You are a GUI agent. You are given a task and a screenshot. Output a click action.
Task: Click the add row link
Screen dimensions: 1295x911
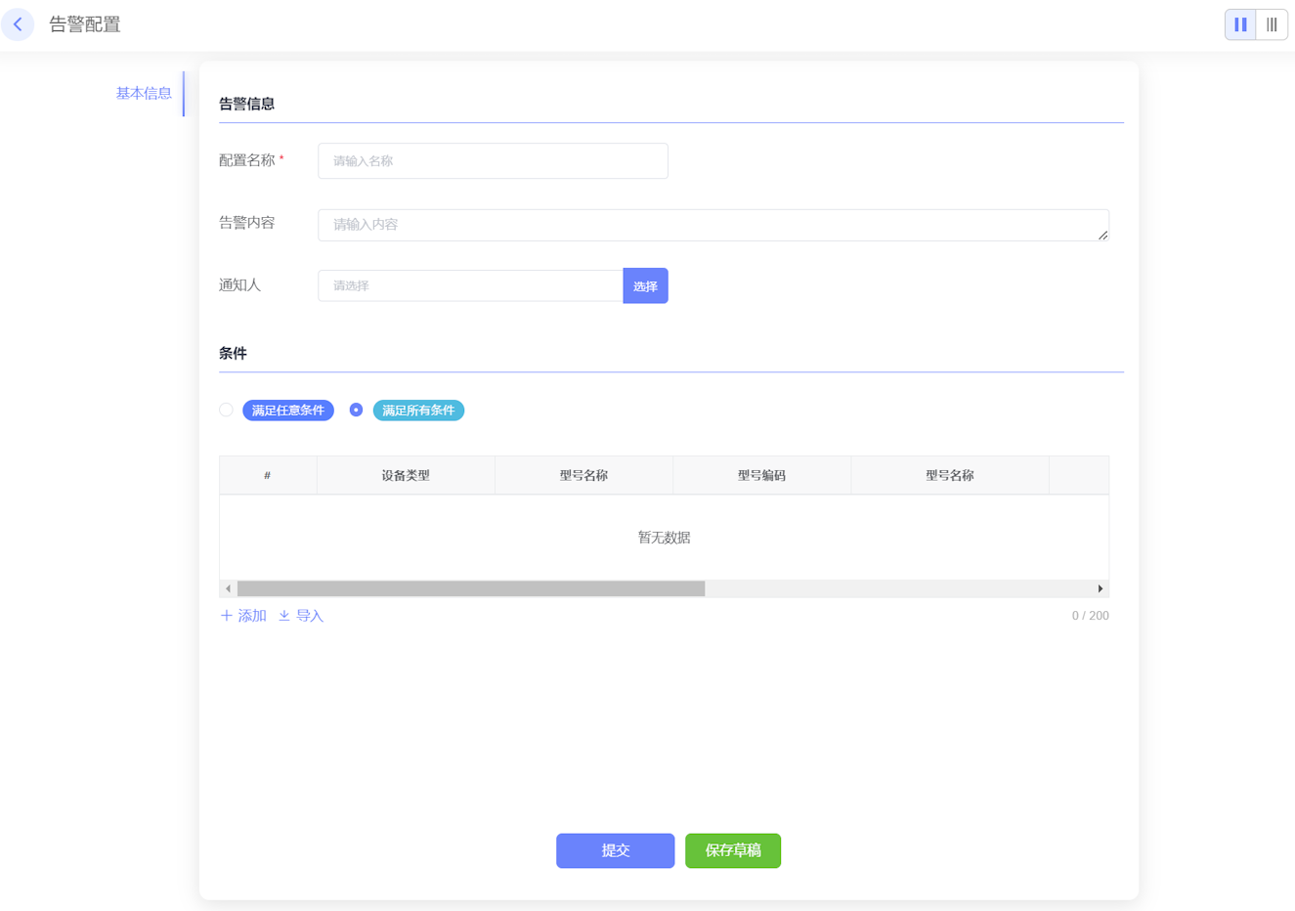tap(243, 616)
